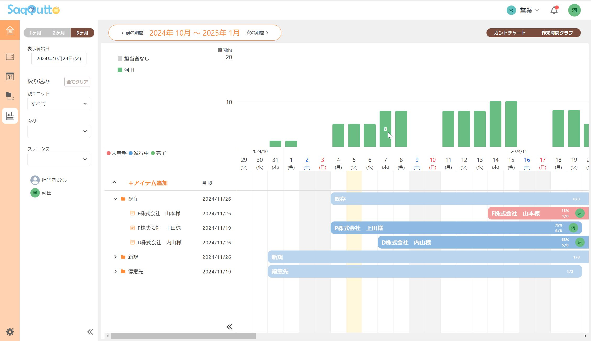Screen dimensions: 591x341
Task: Open the ステータス dropdown
Action: 59,159
